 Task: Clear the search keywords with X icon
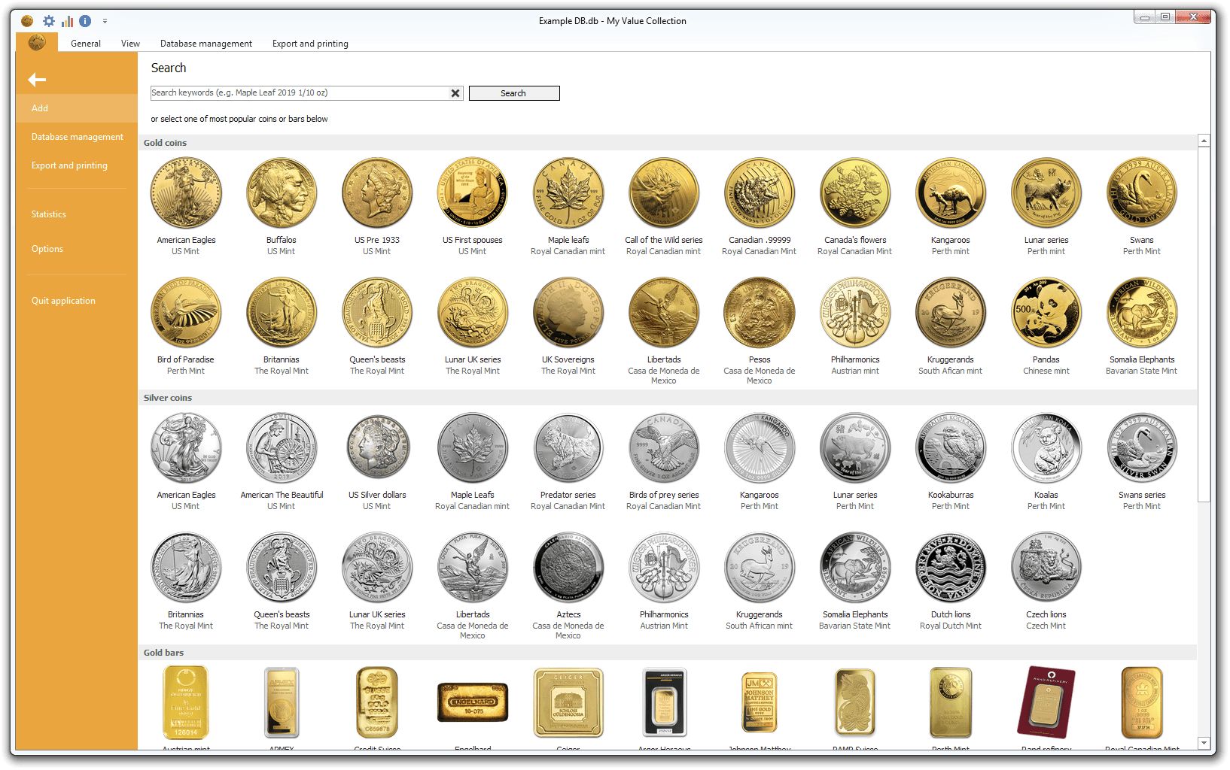click(x=455, y=93)
